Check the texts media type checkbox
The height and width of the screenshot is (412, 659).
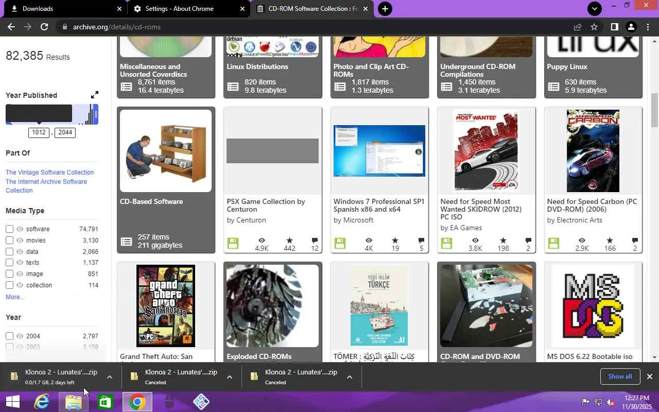pyautogui.click(x=9, y=263)
